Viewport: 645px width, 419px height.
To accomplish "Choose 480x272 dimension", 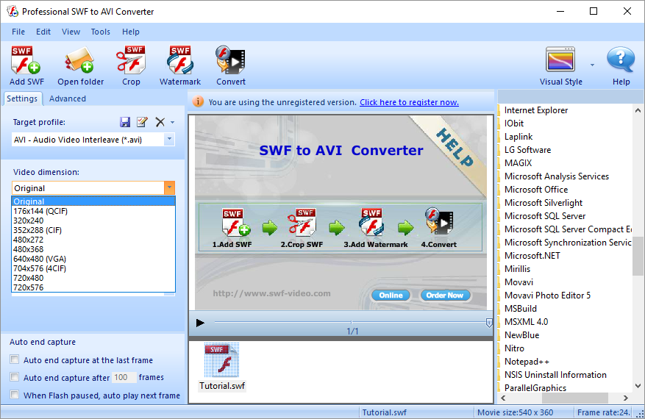I will [x=93, y=240].
